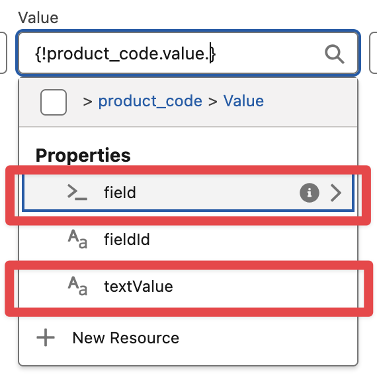Click the Apex-type icon beside field
Image resolution: width=377 pixels, height=379 pixels.
(77, 192)
